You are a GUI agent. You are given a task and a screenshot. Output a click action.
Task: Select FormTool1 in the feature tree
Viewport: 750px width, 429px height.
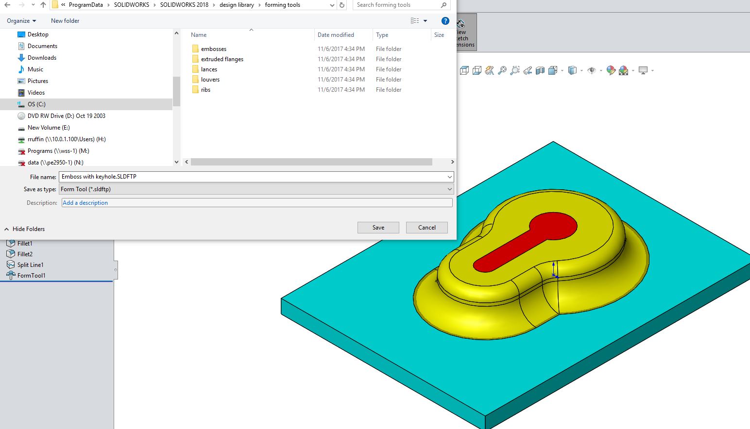31,275
